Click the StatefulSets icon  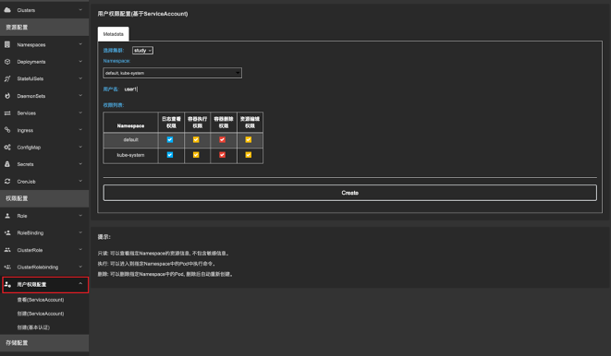7,79
